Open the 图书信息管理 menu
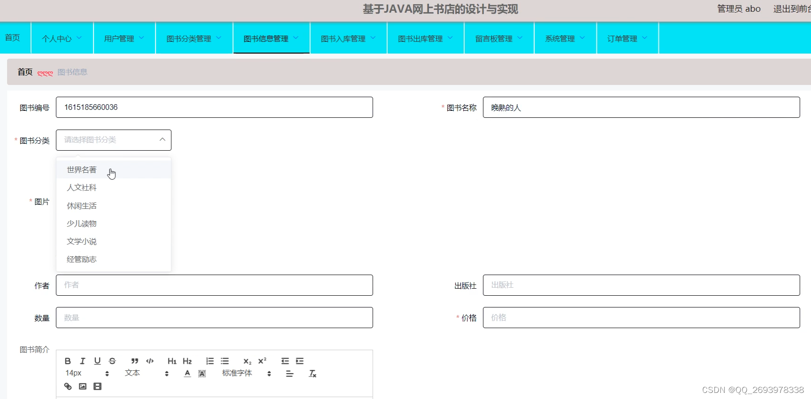 (271, 38)
